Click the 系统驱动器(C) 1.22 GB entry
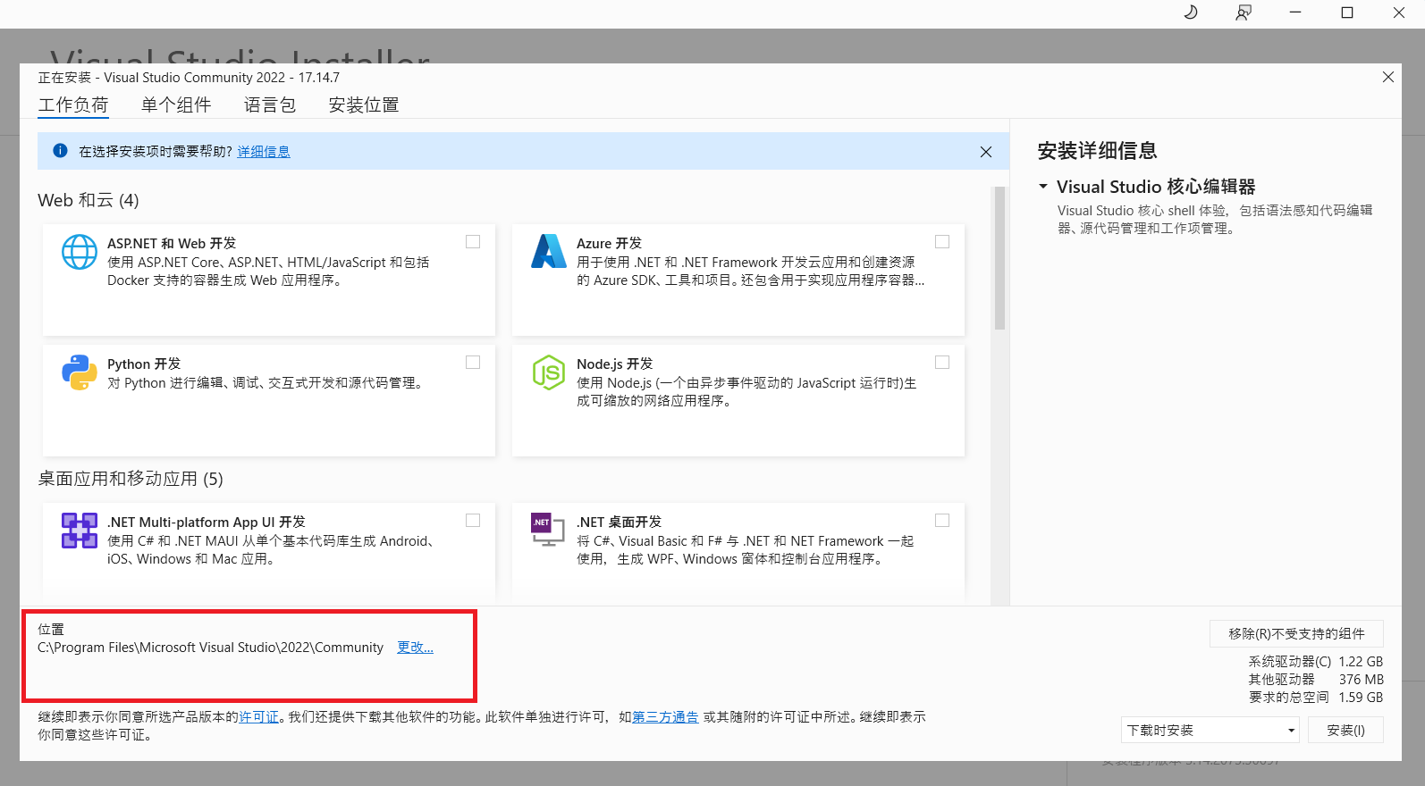This screenshot has width=1425, height=786. coord(1316,662)
